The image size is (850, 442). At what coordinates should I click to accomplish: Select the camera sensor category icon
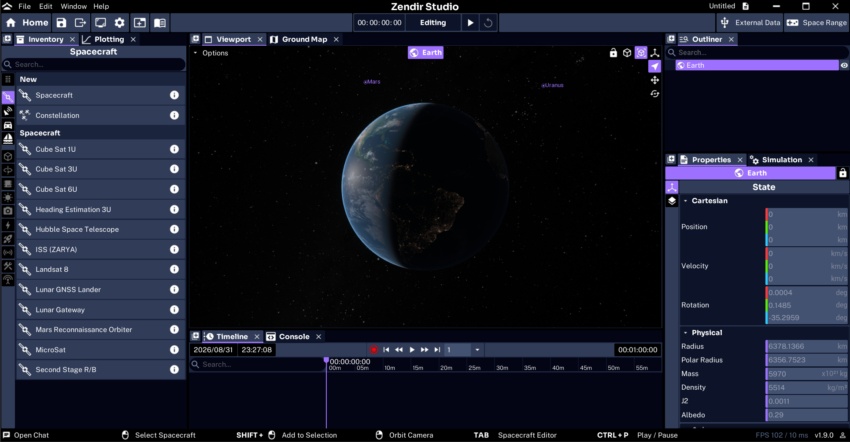click(8, 211)
